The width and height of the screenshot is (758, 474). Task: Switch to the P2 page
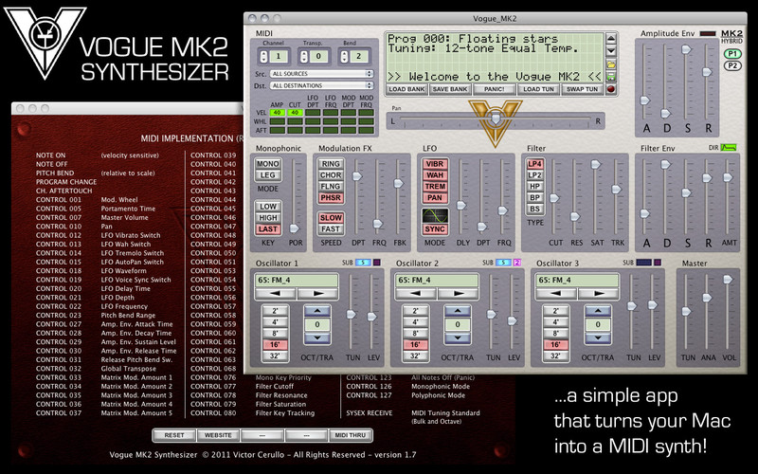click(x=732, y=65)
